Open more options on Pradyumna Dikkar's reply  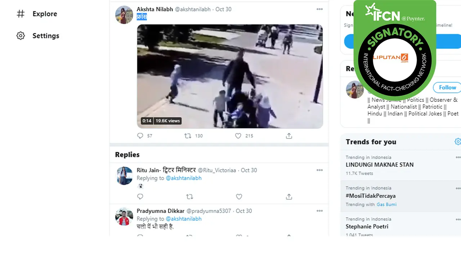[319, 211]
